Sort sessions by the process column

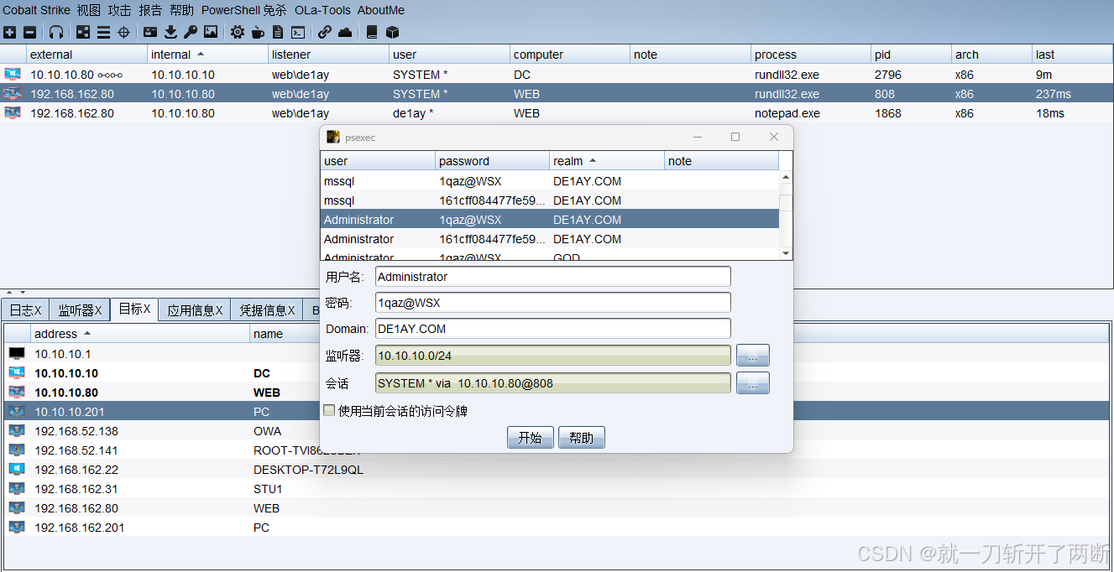[811, 55]
